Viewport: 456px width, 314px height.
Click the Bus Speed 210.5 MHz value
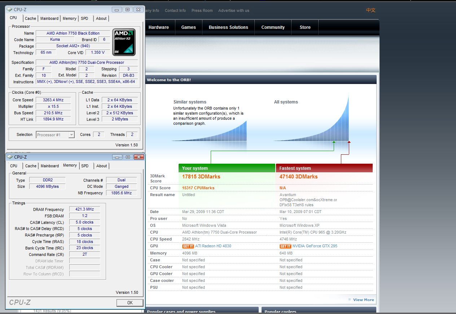coord(53,113)
